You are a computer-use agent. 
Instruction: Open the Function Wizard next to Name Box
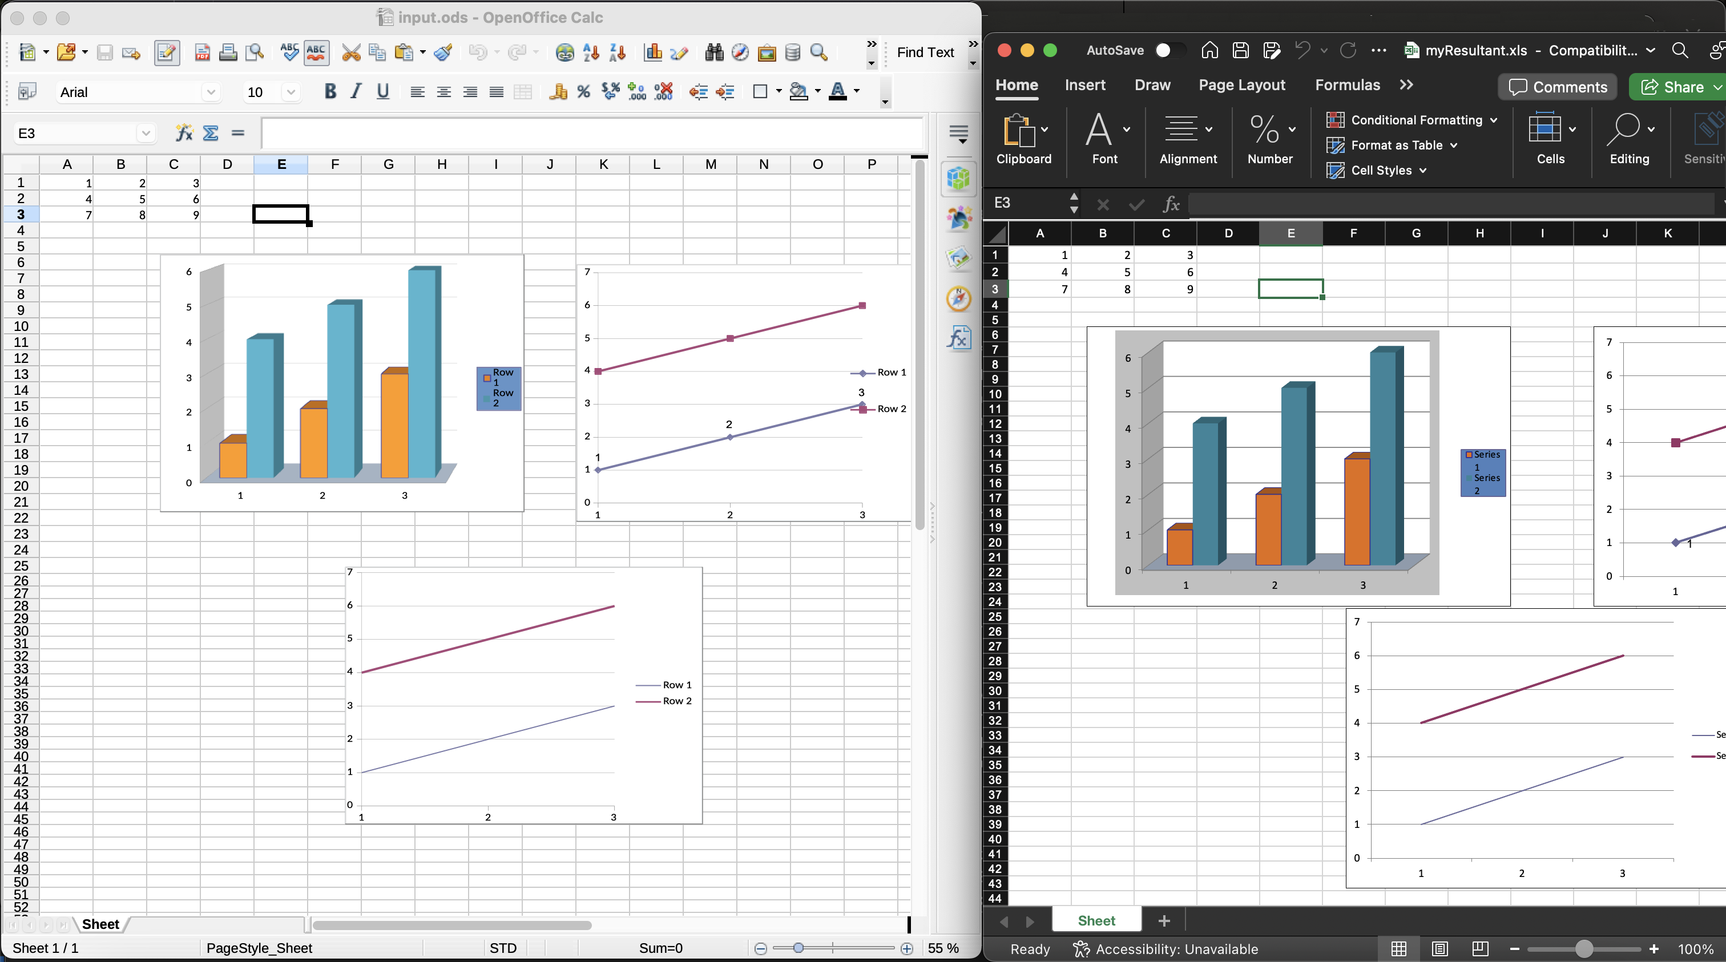(x=184, y=132)
